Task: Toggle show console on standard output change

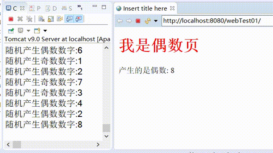Action: tap(69, 19)
